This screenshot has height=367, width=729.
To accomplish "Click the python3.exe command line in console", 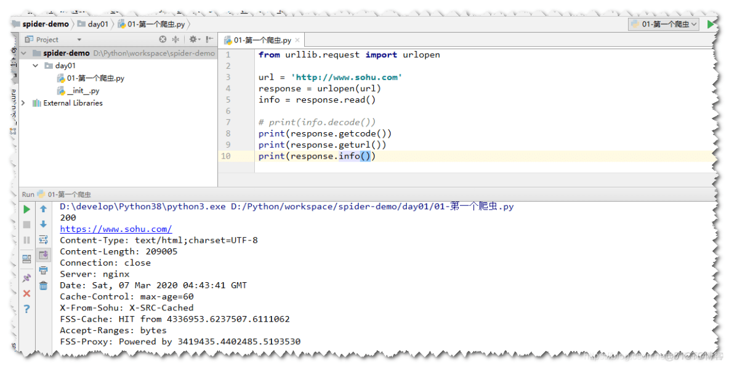I will pos(286,207).
